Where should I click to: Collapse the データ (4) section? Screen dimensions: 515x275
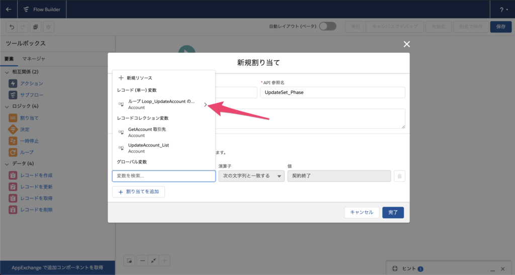pos(7,164)
